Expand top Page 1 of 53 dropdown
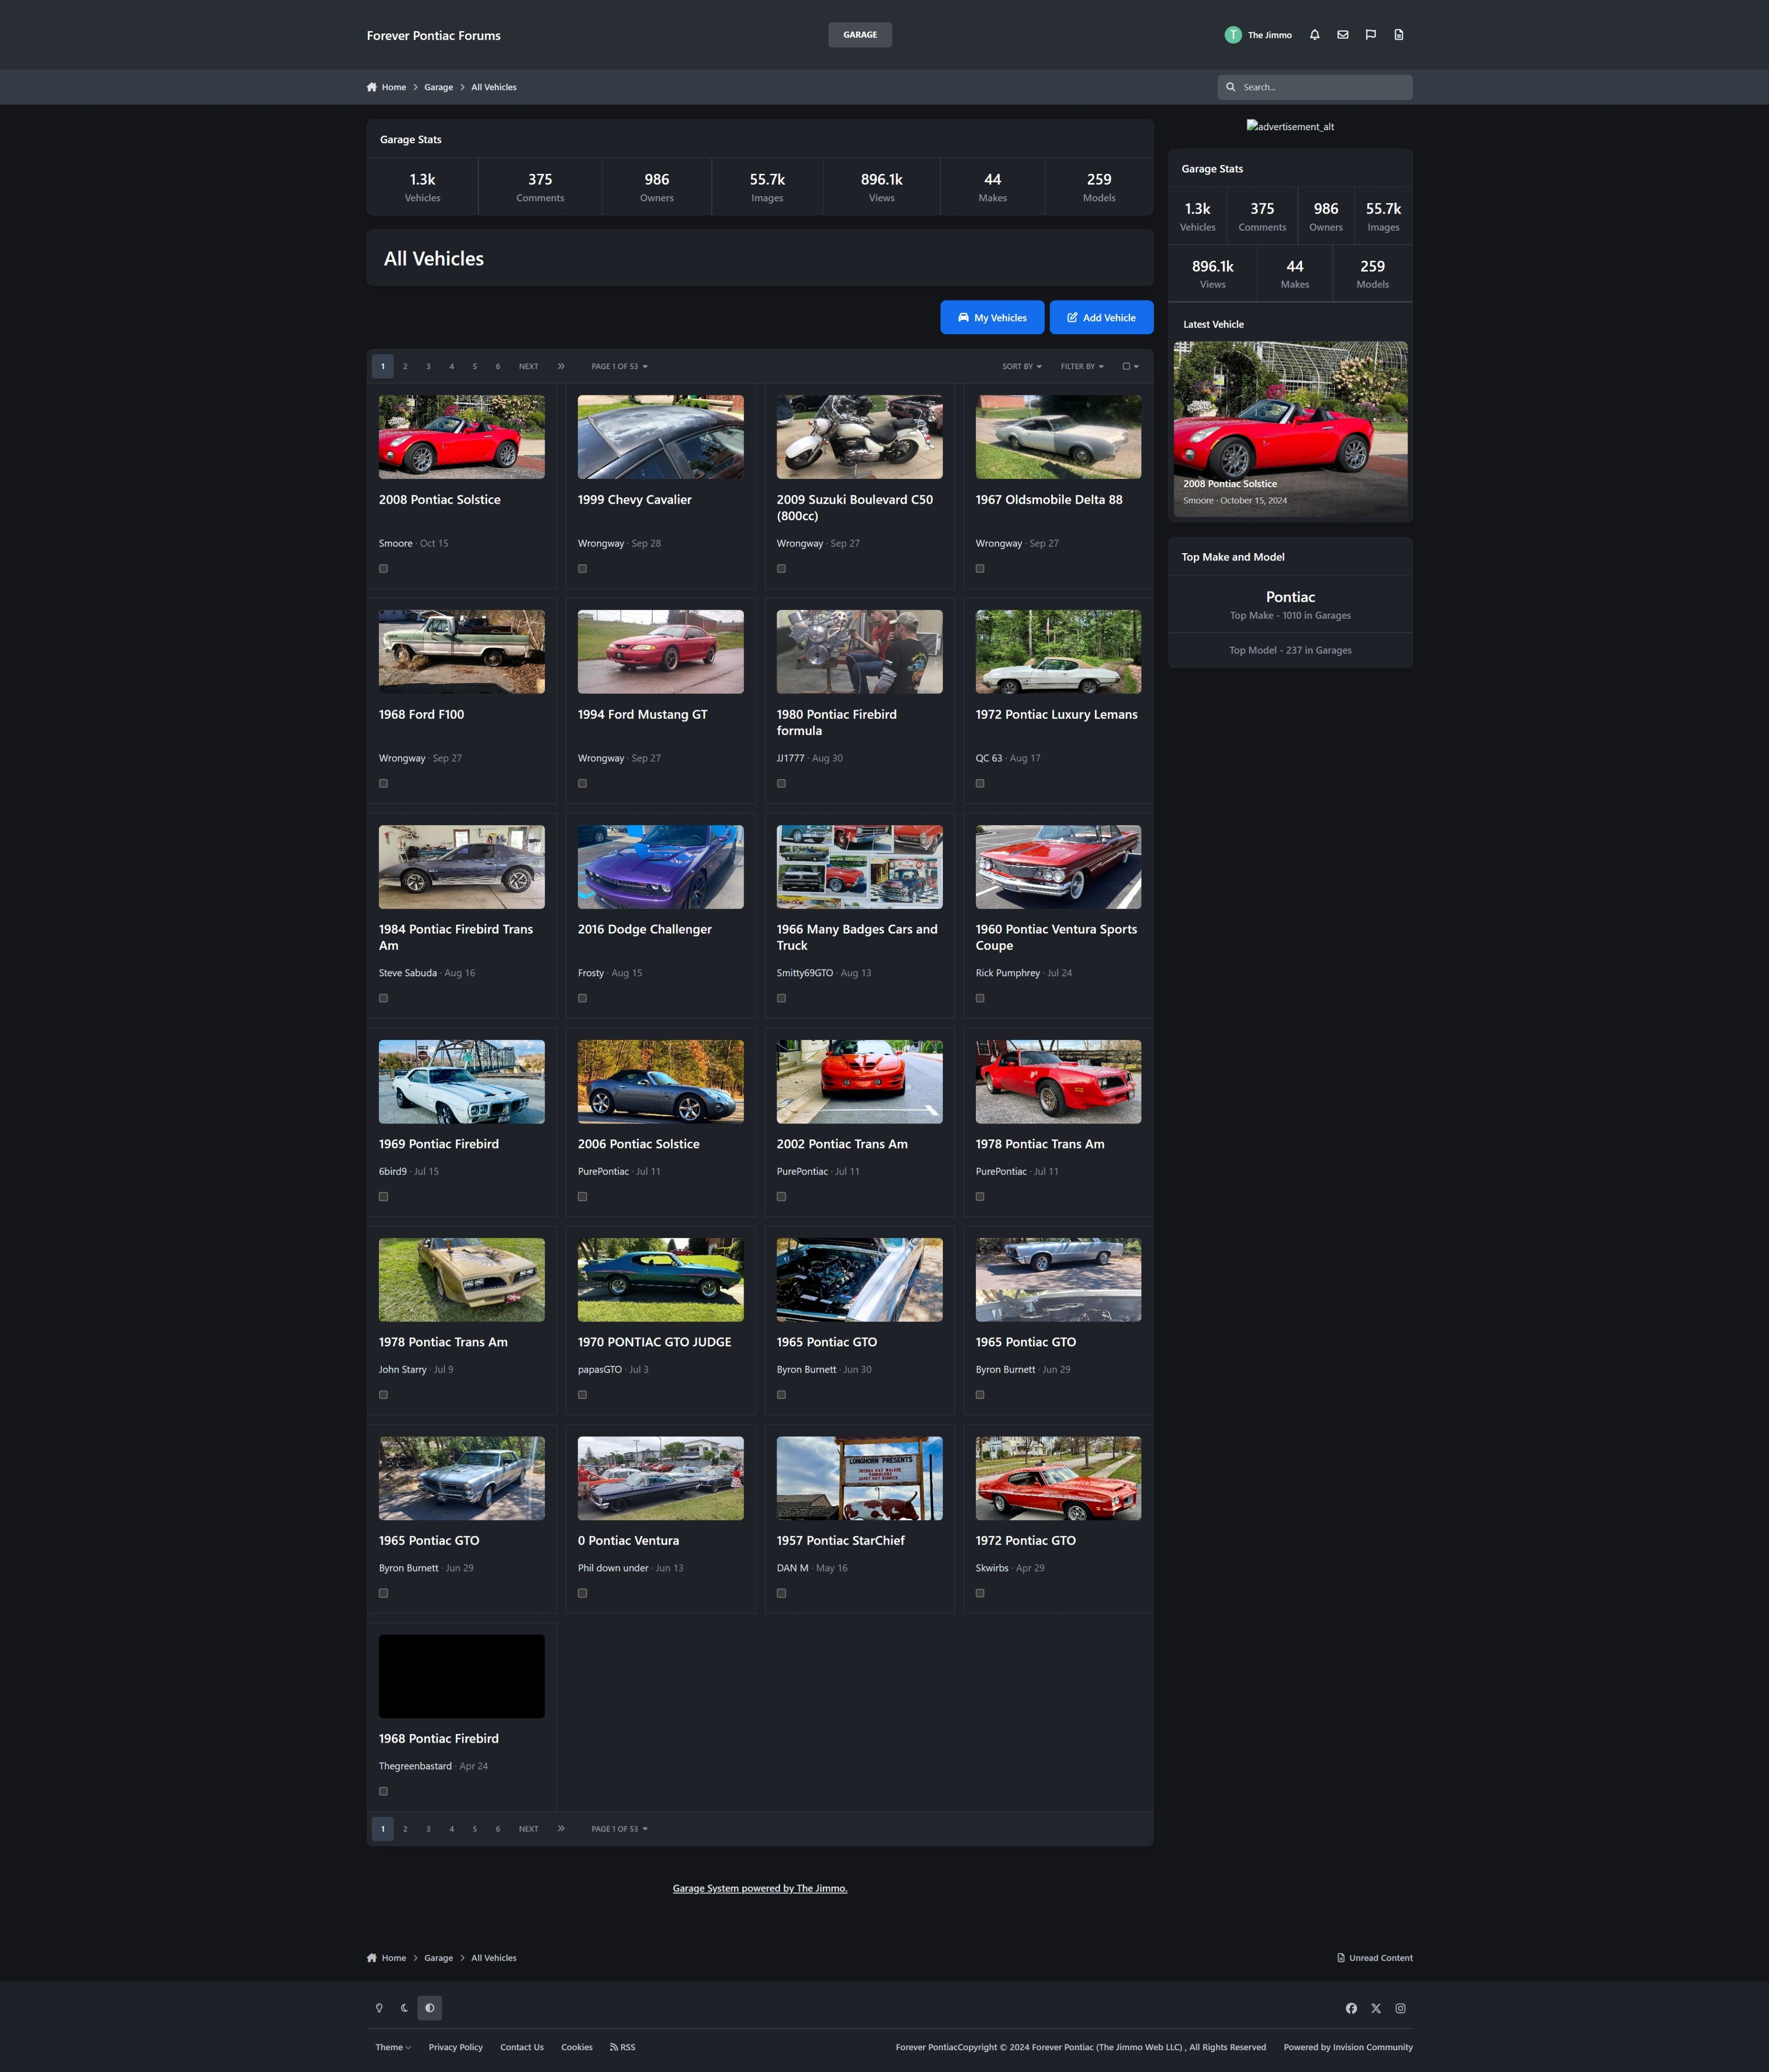 click(619, 366)
